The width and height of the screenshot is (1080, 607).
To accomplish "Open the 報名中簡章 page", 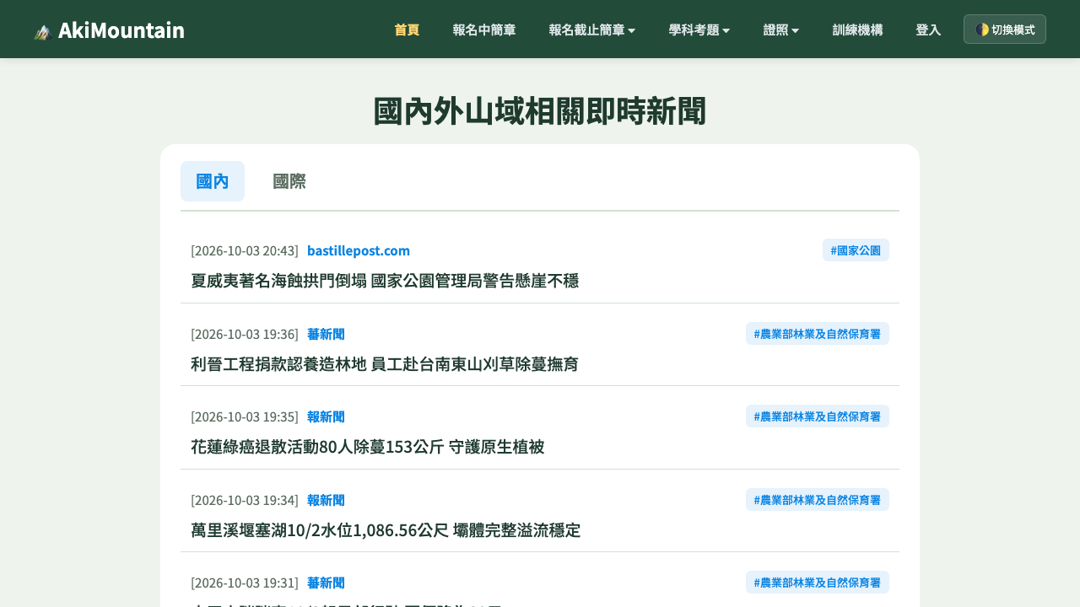I will 484,30.
